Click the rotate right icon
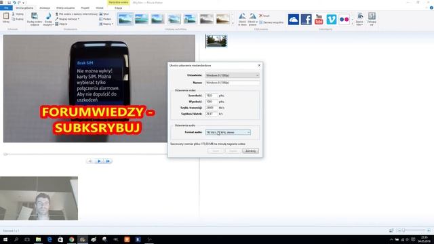The height and width of the screenshot is (244, 434). click(x=252, y=16)
